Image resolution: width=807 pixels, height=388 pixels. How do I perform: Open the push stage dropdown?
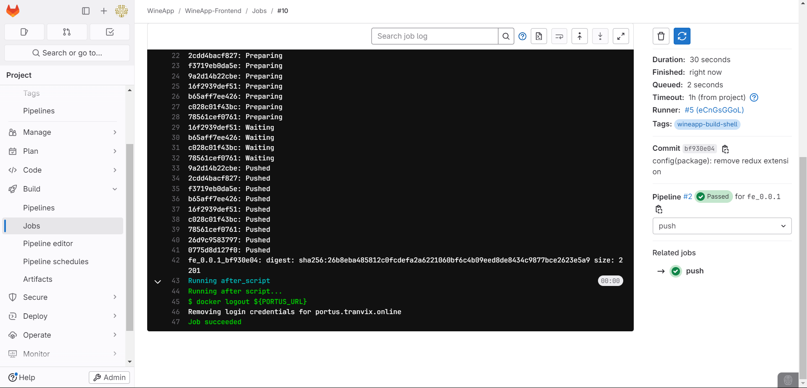[722, 226]
